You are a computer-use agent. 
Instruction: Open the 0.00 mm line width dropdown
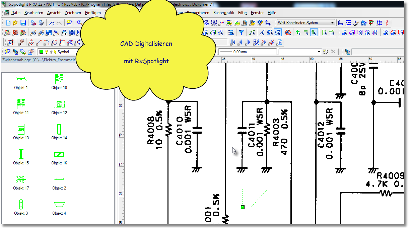(x=248, y=52)
